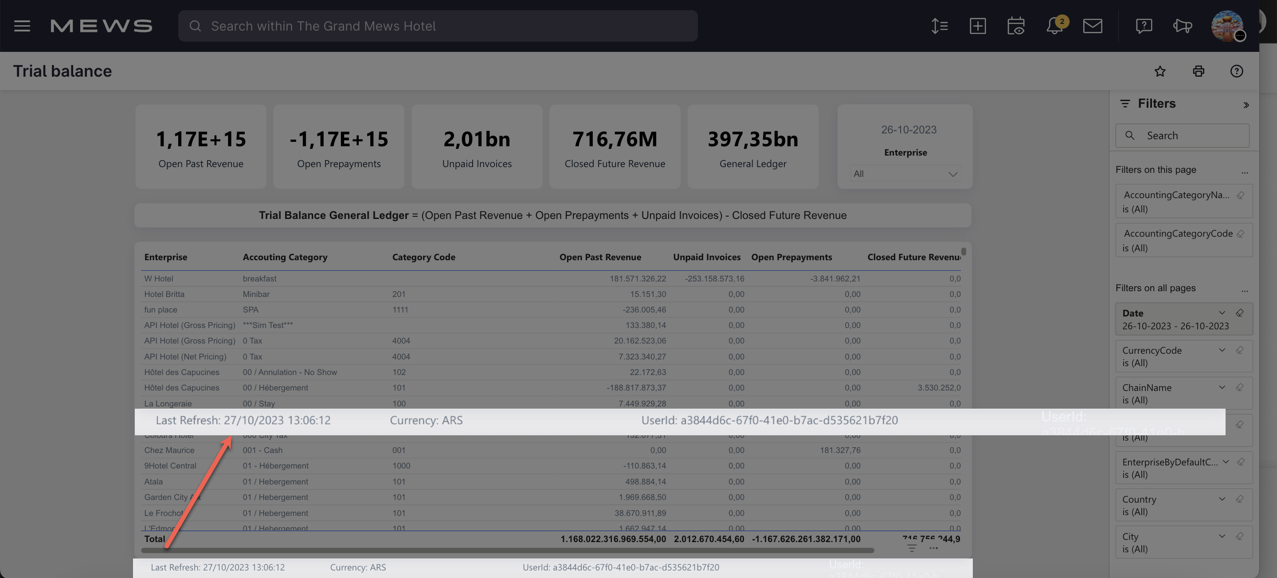This screenshot has width=1277, height=578.
Task: Clear the Country filter eraser icon
Action: (x=1239, y=499)
